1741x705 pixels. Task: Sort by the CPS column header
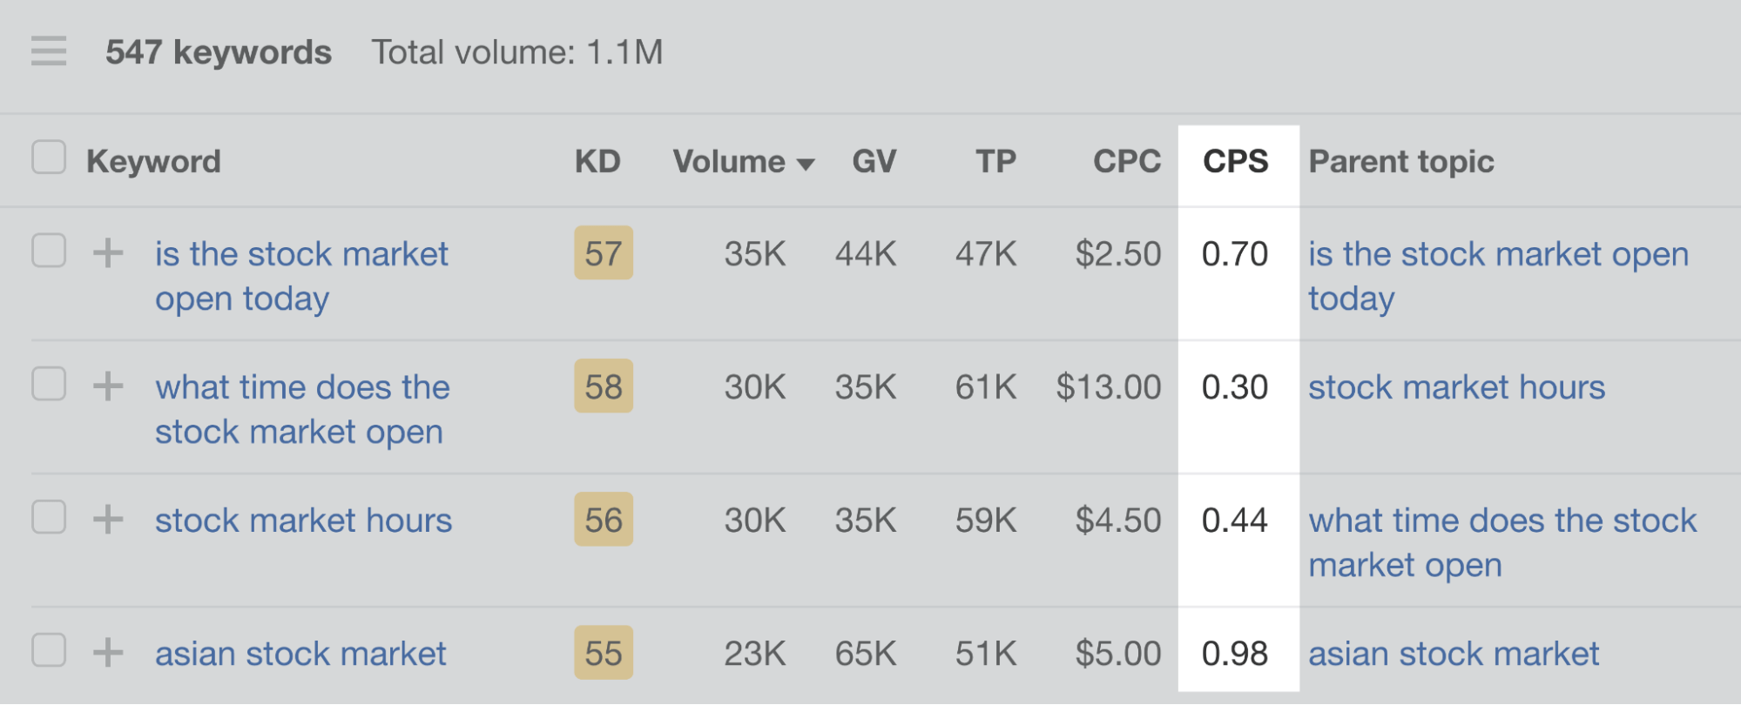1235,161
